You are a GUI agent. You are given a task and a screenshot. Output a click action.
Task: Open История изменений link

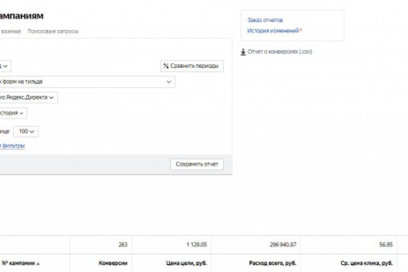(273, 31)
